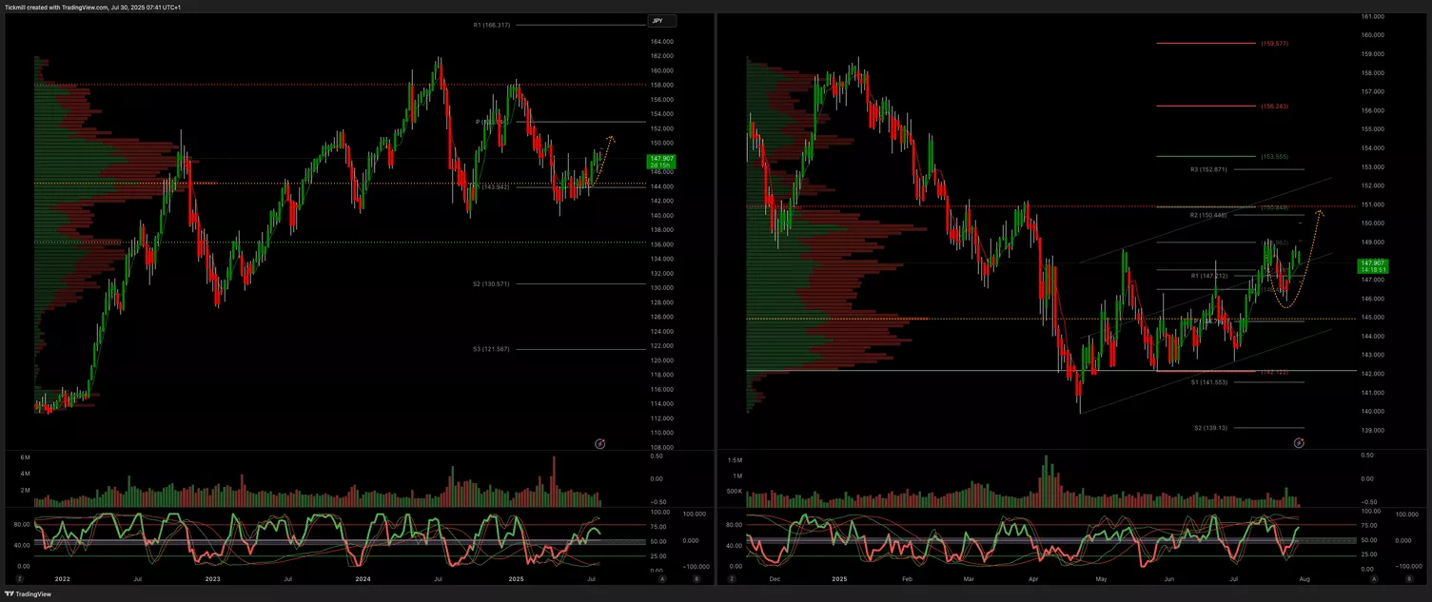The height and width of the screenshot is (602, 1432).
Task: Select the S2 (139.13) pivot label on right chart
Action: pyautogui.click(x=1210, y=428)
